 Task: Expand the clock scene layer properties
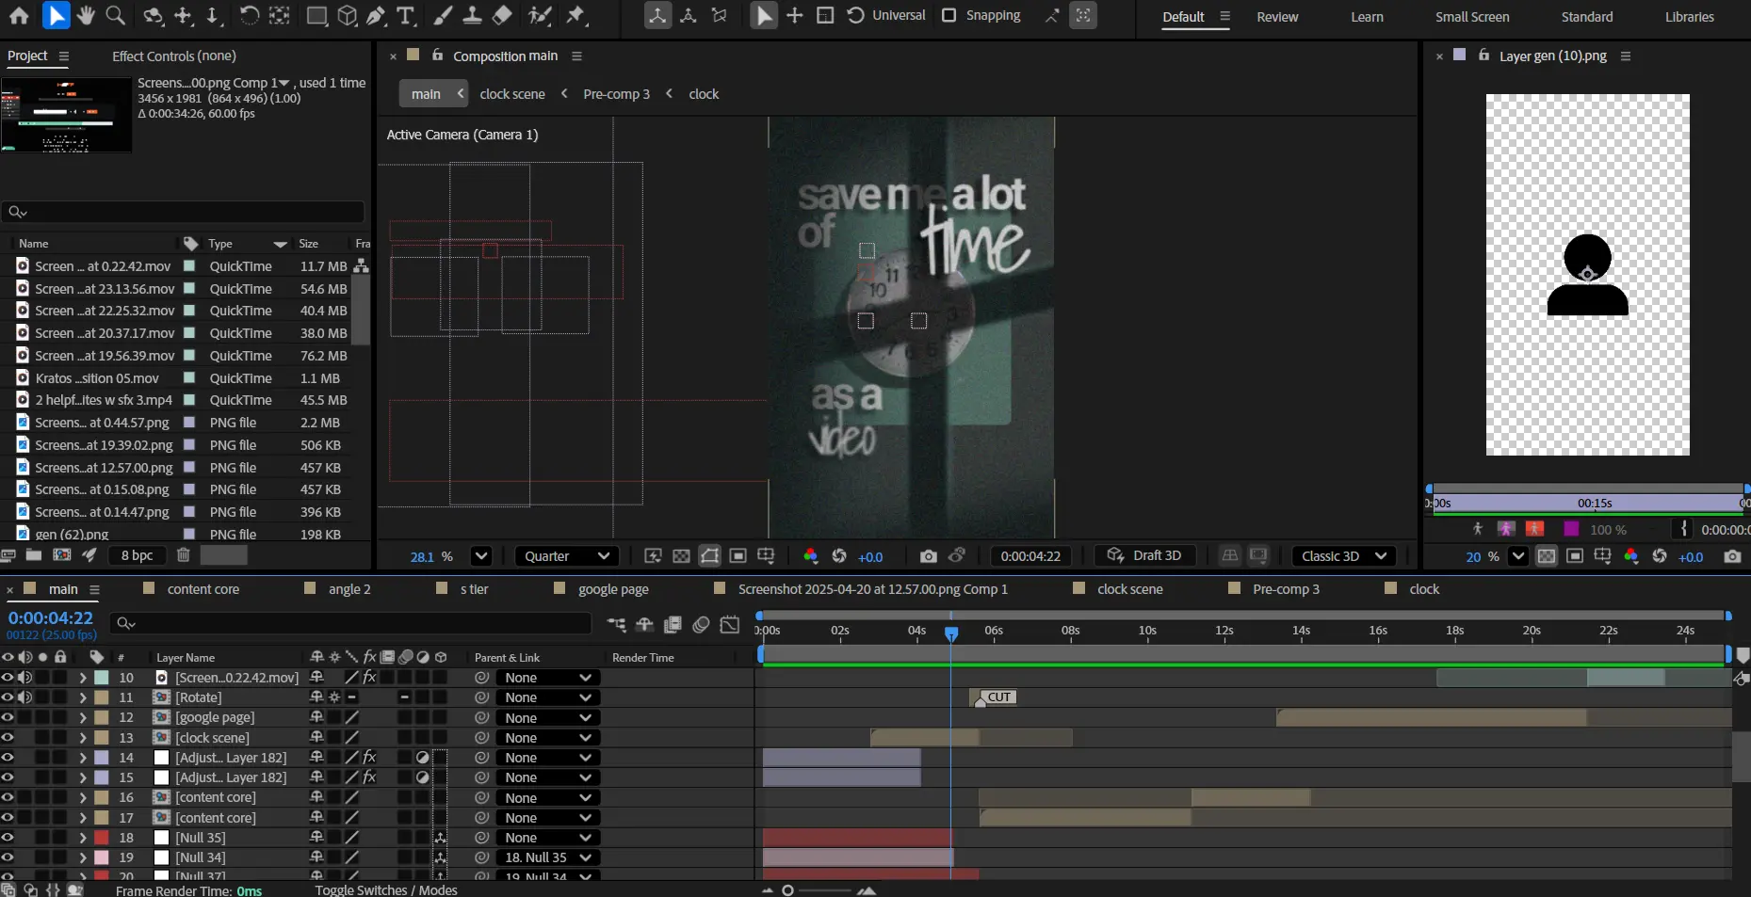83,738
